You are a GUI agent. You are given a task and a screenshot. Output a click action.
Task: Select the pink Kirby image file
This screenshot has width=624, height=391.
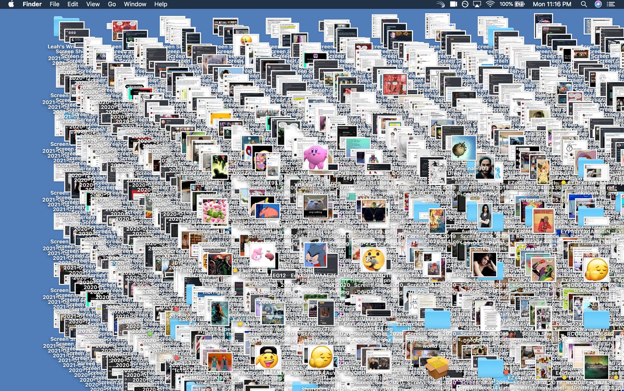315,157
